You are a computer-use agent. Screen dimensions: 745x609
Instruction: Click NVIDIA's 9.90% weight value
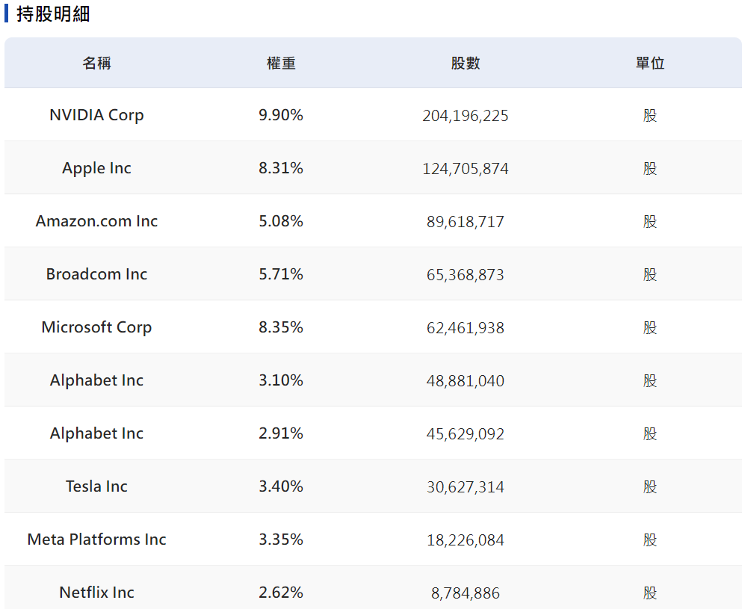[x=281, y=115]
